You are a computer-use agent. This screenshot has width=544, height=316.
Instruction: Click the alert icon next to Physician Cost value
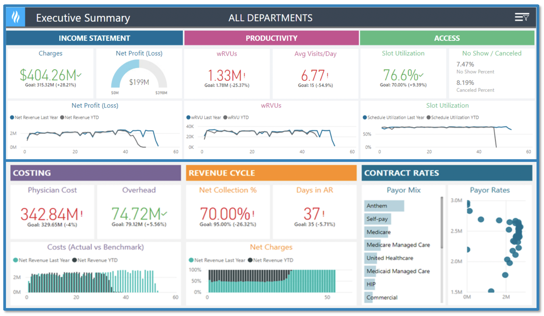[x=81, y=214]
